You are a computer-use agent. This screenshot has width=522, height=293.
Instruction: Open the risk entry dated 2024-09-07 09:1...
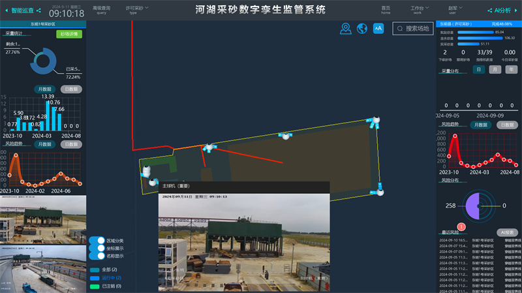click(x=480, y=252)
